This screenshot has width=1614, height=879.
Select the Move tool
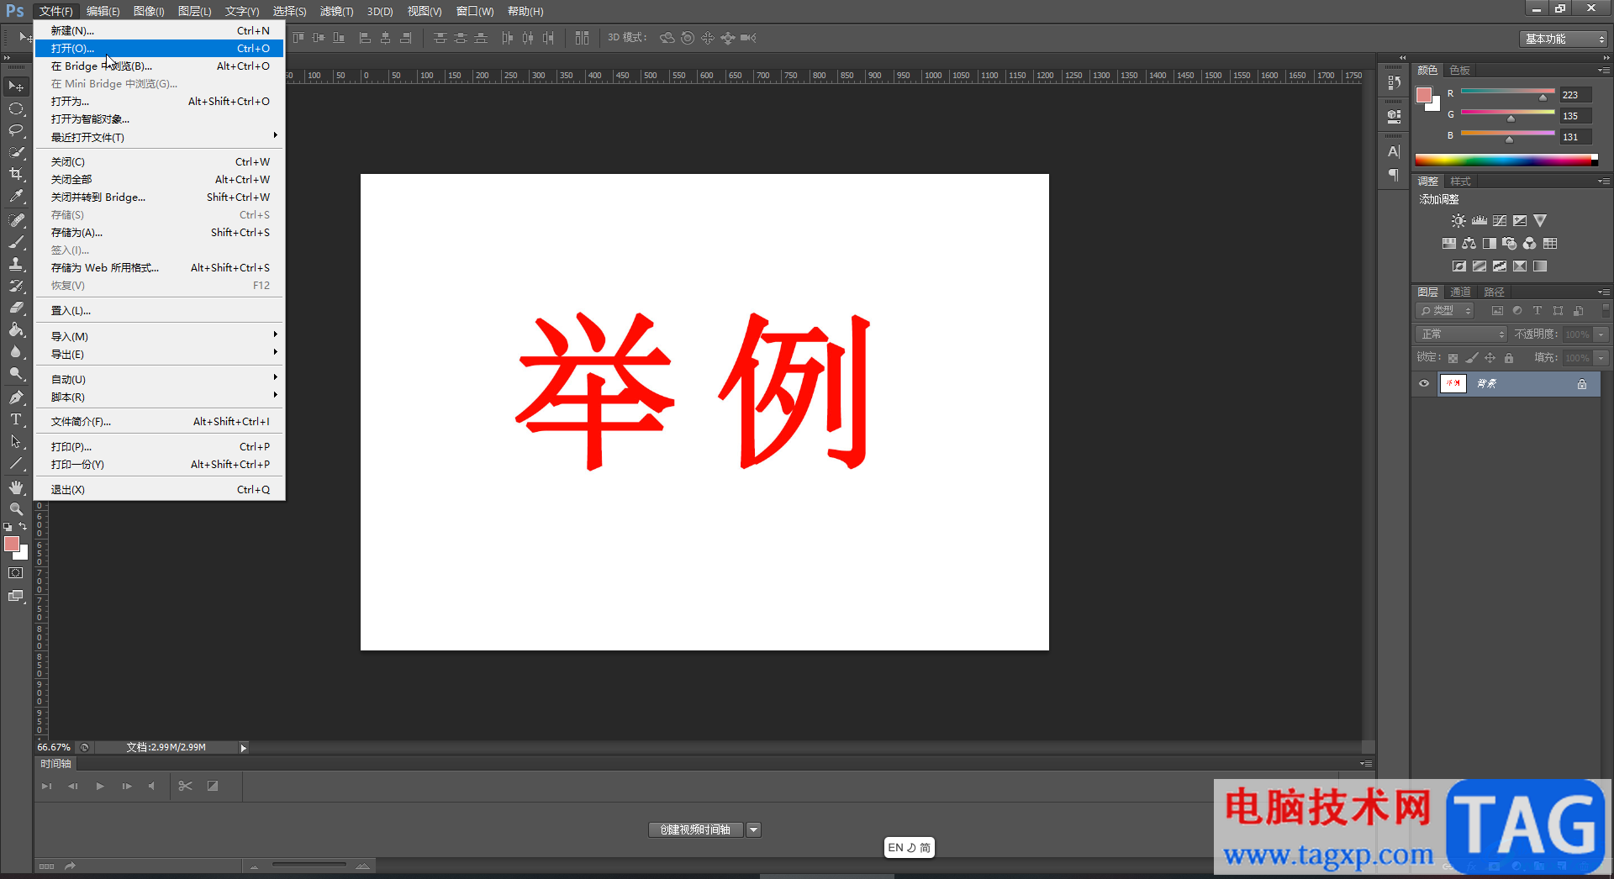click(16, 87)
